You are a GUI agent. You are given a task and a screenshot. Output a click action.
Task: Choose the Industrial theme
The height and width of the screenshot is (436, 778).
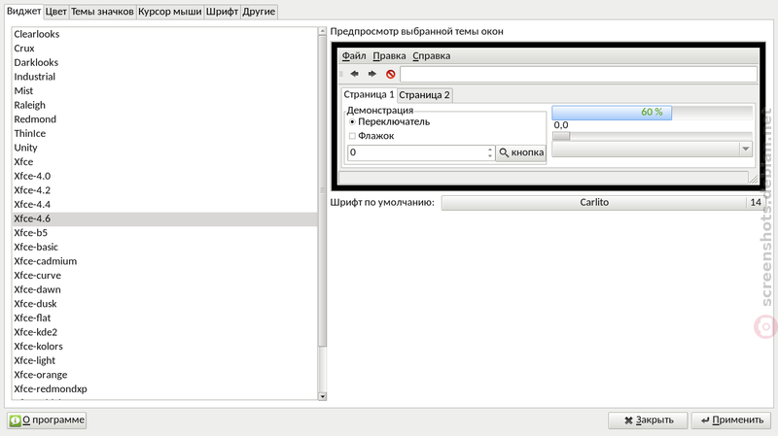coord(164,77)
